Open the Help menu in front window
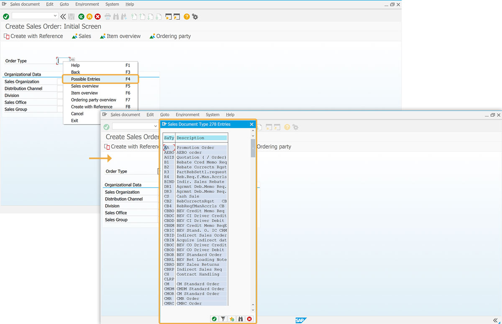 click(230, 115)
